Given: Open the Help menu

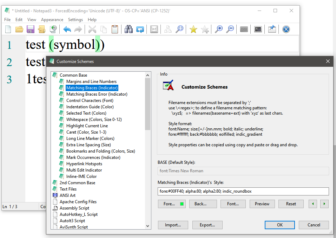Looking at the screenshot, I should click(92, 20).
